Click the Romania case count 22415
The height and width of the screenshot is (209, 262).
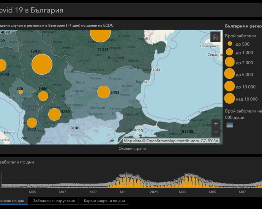[x=103, y=50]
